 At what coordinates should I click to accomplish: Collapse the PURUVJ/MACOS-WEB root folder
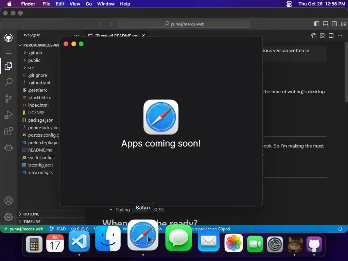tap(38, 45)
